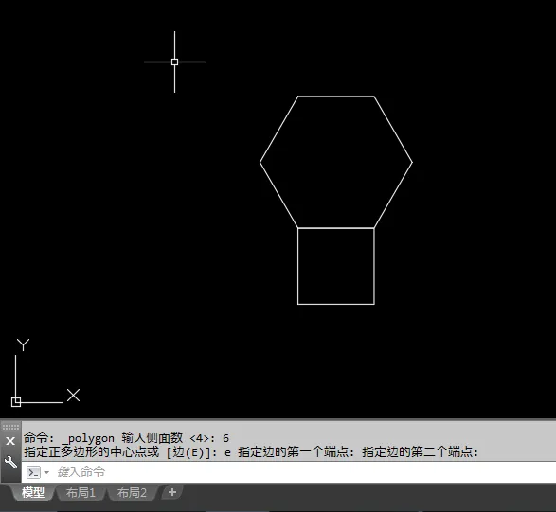Image resolution: width=556 pixels, height=512 pixels.
Task: Select the square's bottom edge
Action: (336, 304)
